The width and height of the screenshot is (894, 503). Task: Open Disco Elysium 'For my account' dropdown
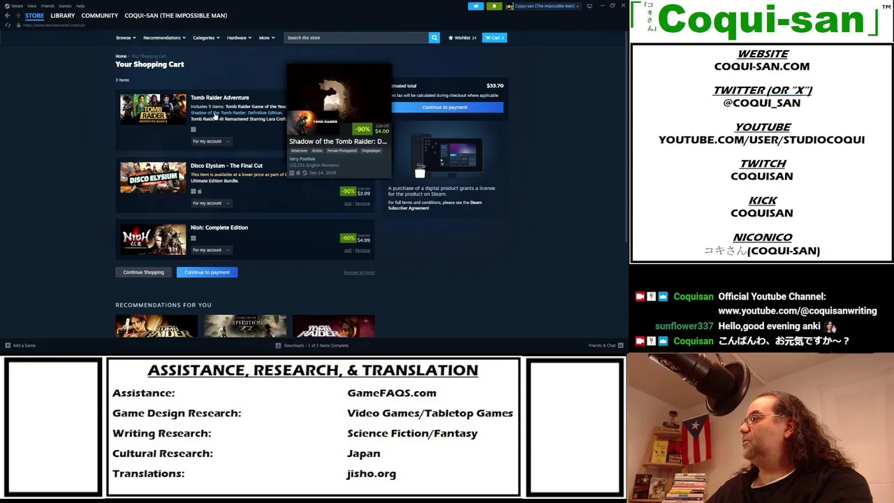coord(211,203)
